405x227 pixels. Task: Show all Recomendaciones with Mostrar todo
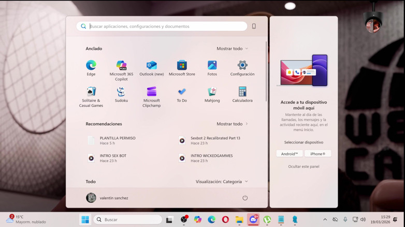pos(232,124)
